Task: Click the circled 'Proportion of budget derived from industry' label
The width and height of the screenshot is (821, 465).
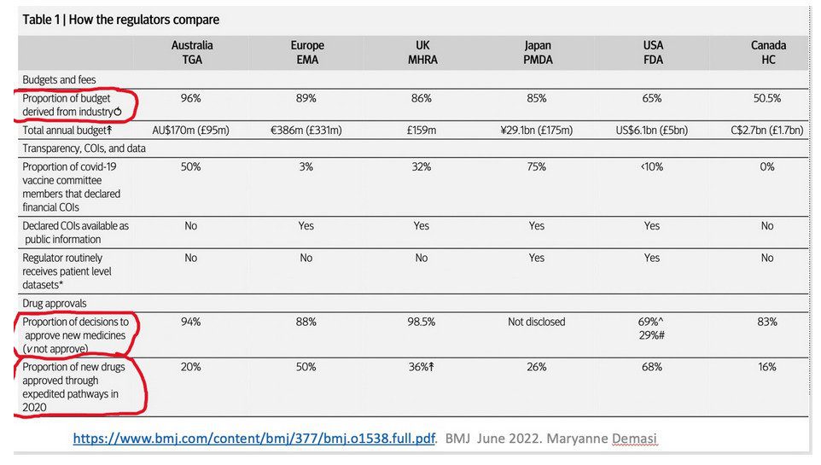Action: tap(72, 105)
